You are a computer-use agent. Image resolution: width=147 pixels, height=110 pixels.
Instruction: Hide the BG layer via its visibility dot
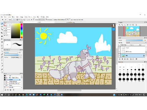[119, 56]
